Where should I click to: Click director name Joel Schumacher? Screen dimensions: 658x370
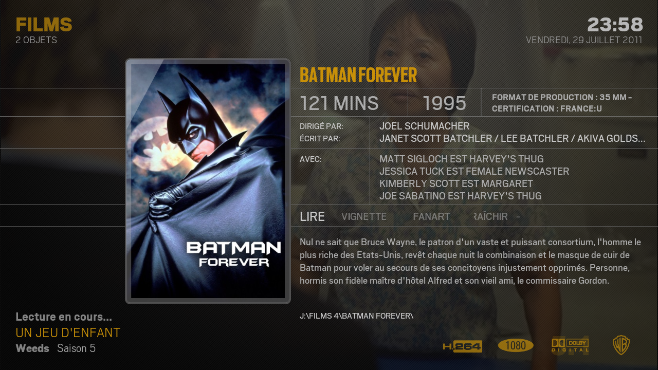pyautogui.click(x=424, y=126)
